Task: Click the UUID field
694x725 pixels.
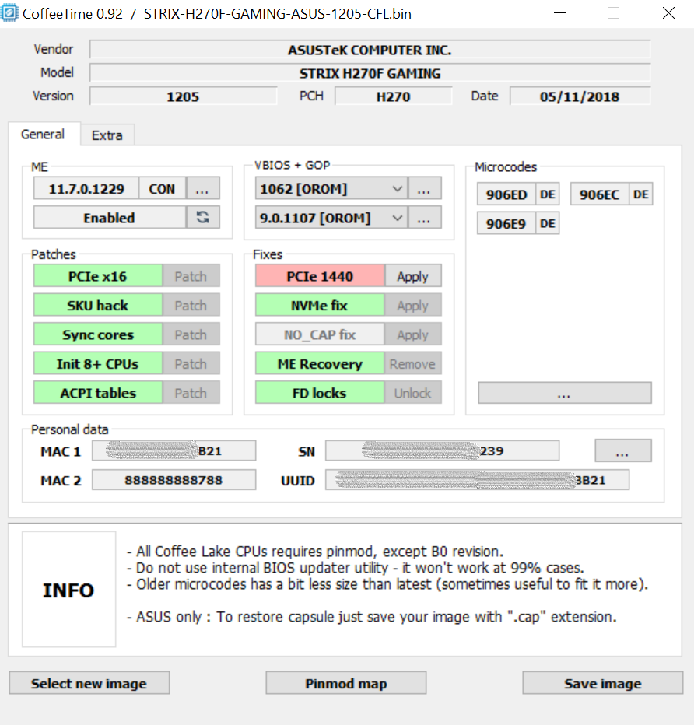Action: (477, 479)
